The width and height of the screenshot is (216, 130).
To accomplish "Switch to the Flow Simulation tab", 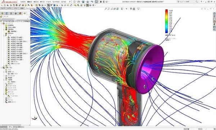I will [x=31, y=8].
